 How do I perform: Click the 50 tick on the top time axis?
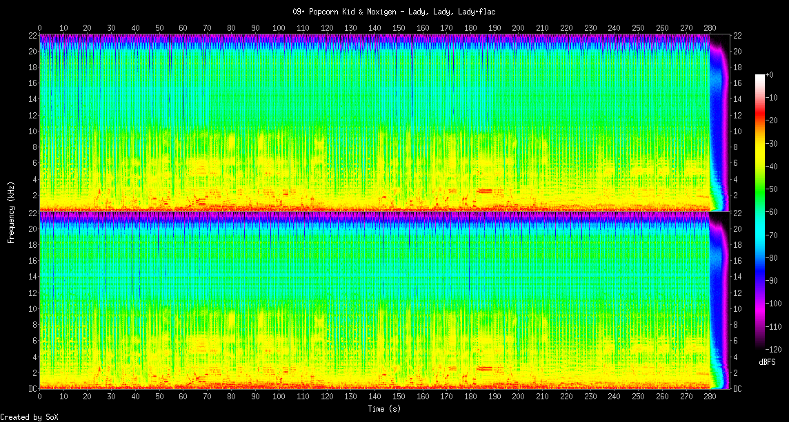click(159, 28)
